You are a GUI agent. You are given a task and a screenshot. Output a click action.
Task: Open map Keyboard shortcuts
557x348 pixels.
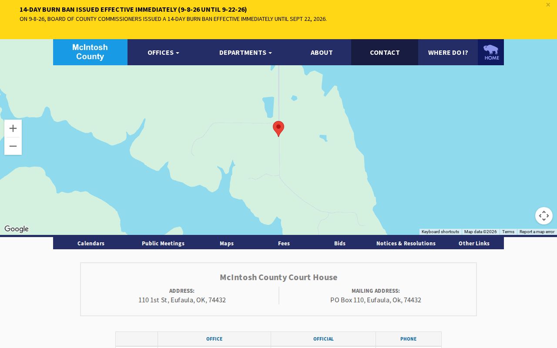(x=440, y=232)
